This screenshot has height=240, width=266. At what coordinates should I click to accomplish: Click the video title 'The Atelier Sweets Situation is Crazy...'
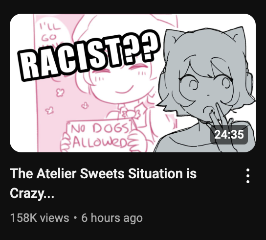click(103, 183)
